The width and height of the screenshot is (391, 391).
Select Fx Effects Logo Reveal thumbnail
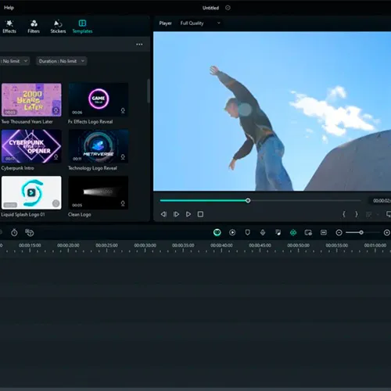pyautogui.click(x=99, y=100)
